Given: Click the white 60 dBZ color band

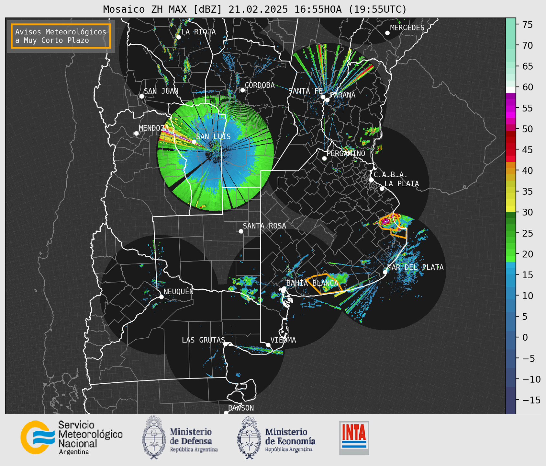Looking at the screenshot, I should tap(510, 89).
